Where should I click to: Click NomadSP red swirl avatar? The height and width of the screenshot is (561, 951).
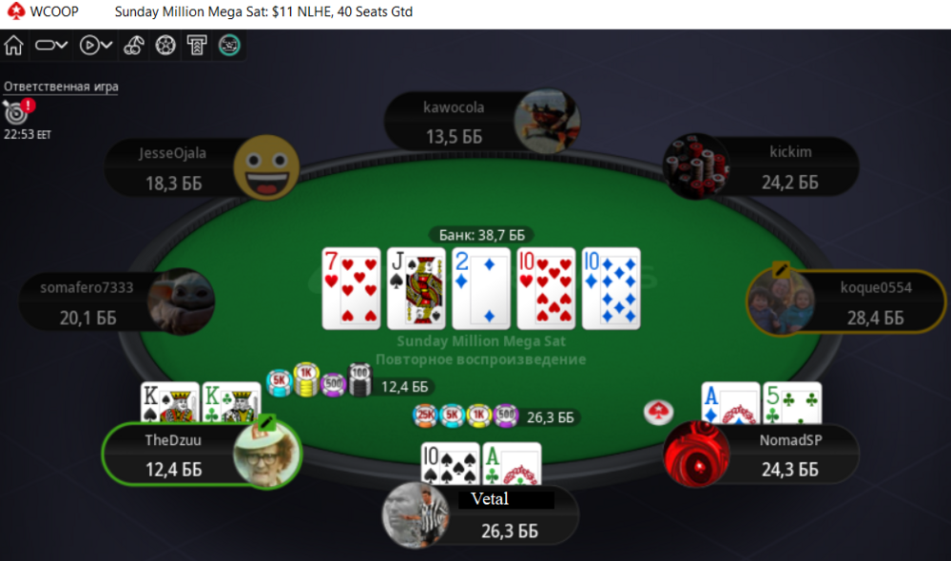(696, 455)
